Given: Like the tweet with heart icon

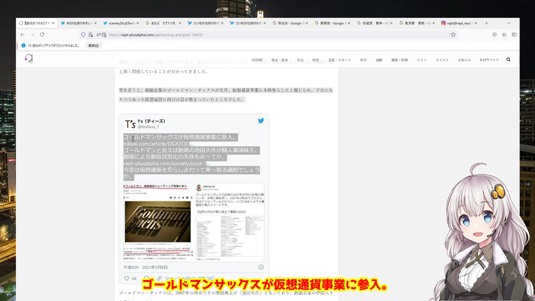Looking at the screenshot, I should pos(127,278).
